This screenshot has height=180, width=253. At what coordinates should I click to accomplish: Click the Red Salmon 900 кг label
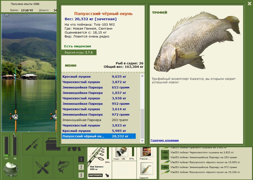(97, 168)
